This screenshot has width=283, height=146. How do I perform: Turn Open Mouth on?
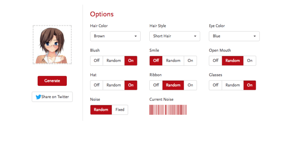click(250, 61)
